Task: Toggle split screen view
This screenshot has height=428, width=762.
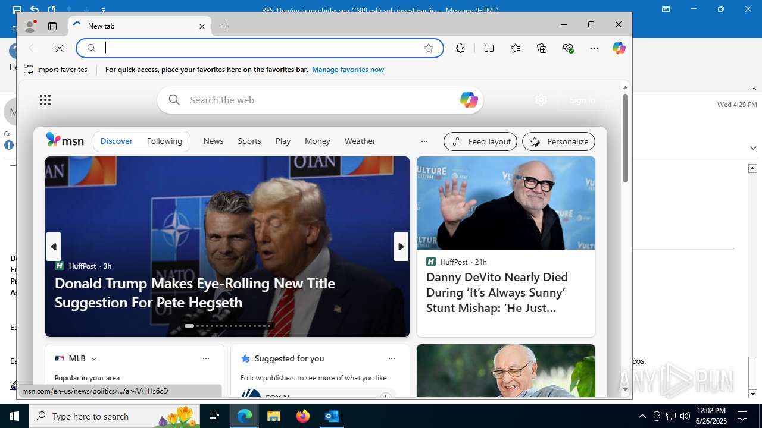Action: tap(489, 48)
